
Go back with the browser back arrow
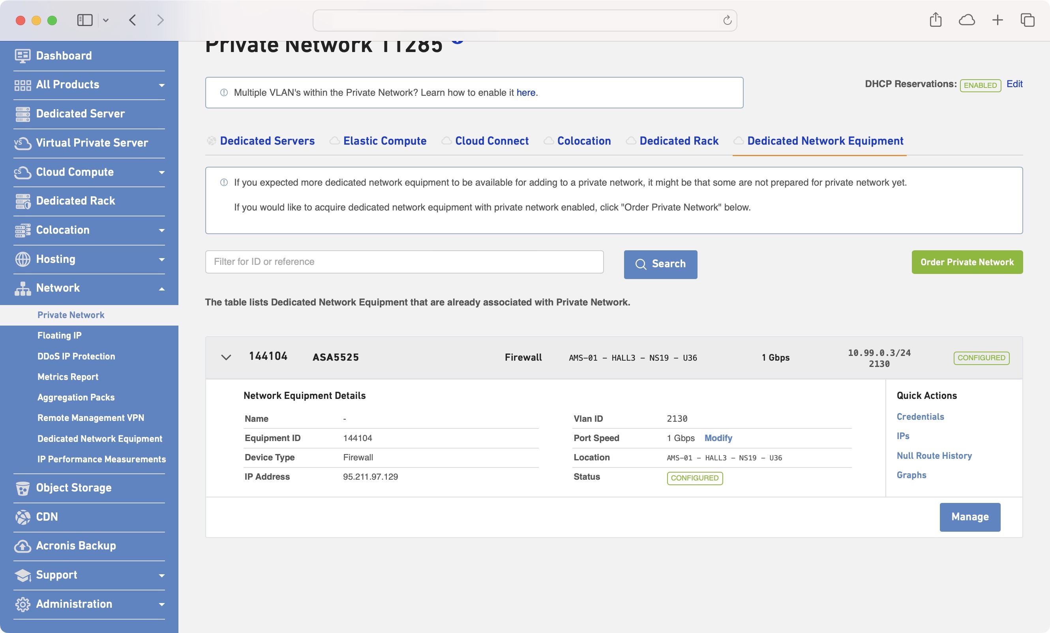pyautogui.click(x=133, y=20)
